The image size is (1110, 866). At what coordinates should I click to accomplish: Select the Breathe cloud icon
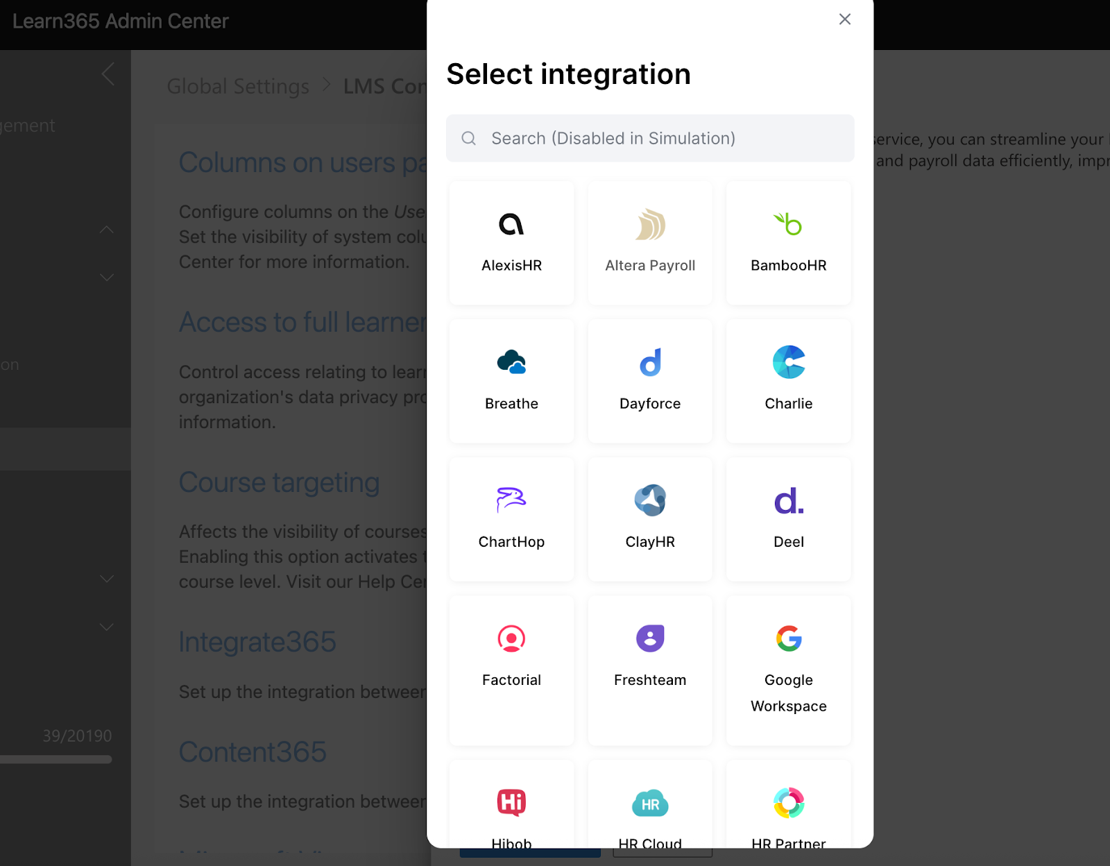(x=511, y=362)
